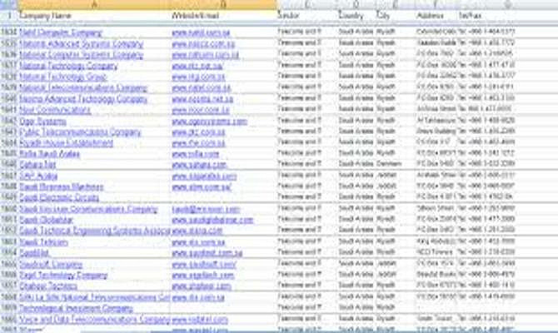
Task: Select the Address header cell
Action: tap(436, 16)
